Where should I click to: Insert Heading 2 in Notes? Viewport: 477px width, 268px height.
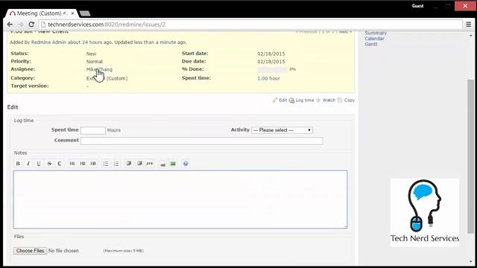[83, 164]
